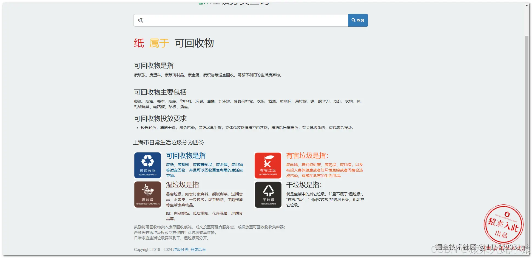The width and height of the screenshot is (532, 258).
Task: Click the brown 湿垃圾 food waste icon
Action: [x=147, y=195]
